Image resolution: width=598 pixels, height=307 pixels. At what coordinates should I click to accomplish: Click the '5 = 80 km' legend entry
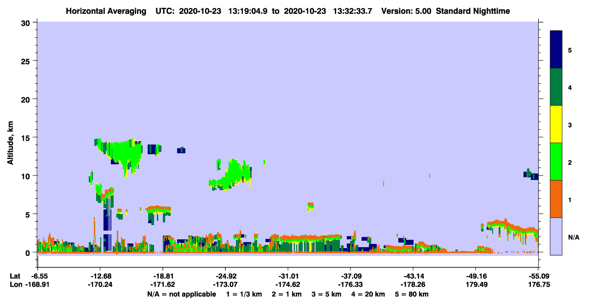(411, 294)
